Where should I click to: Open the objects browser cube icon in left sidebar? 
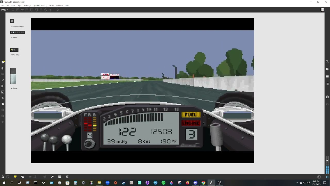[x=3, y=62]
